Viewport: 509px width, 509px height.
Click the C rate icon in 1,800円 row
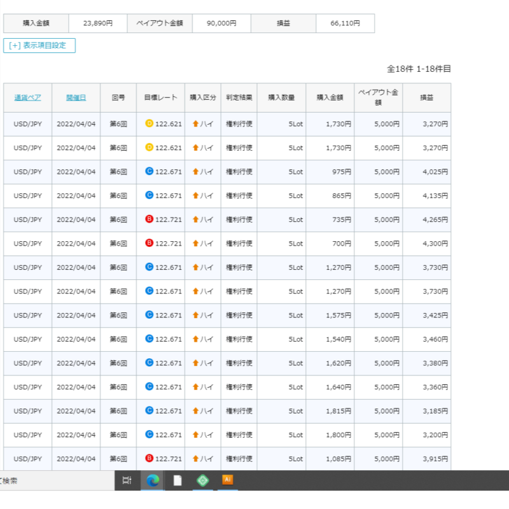pyautogui.click(x=149, y=435)
